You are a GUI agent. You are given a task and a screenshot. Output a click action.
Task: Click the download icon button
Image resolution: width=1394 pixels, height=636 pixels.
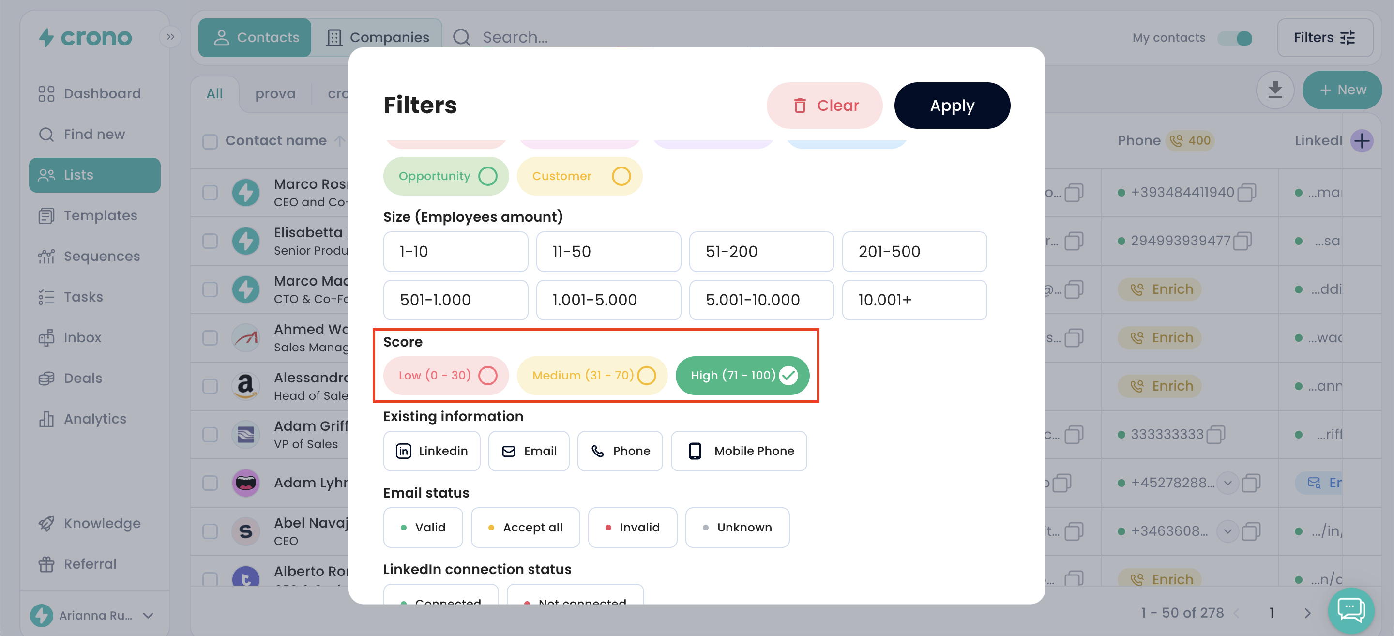tap(1274, 90)
